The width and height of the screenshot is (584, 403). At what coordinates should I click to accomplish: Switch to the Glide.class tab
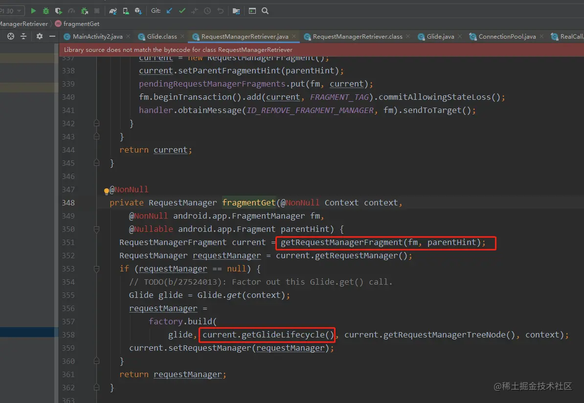(161, 37)
